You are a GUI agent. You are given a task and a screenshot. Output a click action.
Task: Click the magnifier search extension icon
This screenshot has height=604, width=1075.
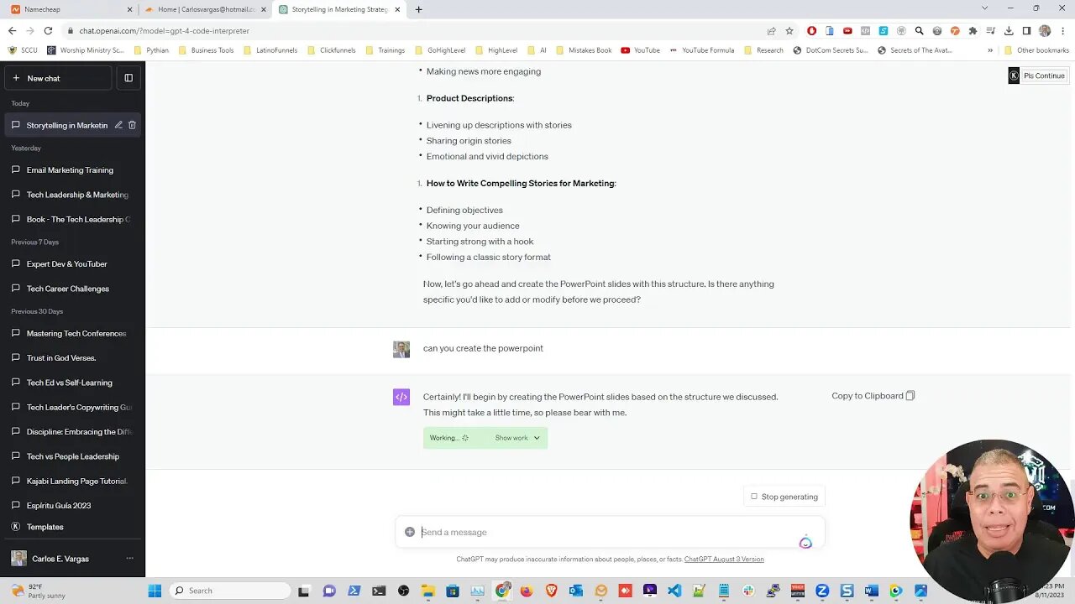pos(919,31)
